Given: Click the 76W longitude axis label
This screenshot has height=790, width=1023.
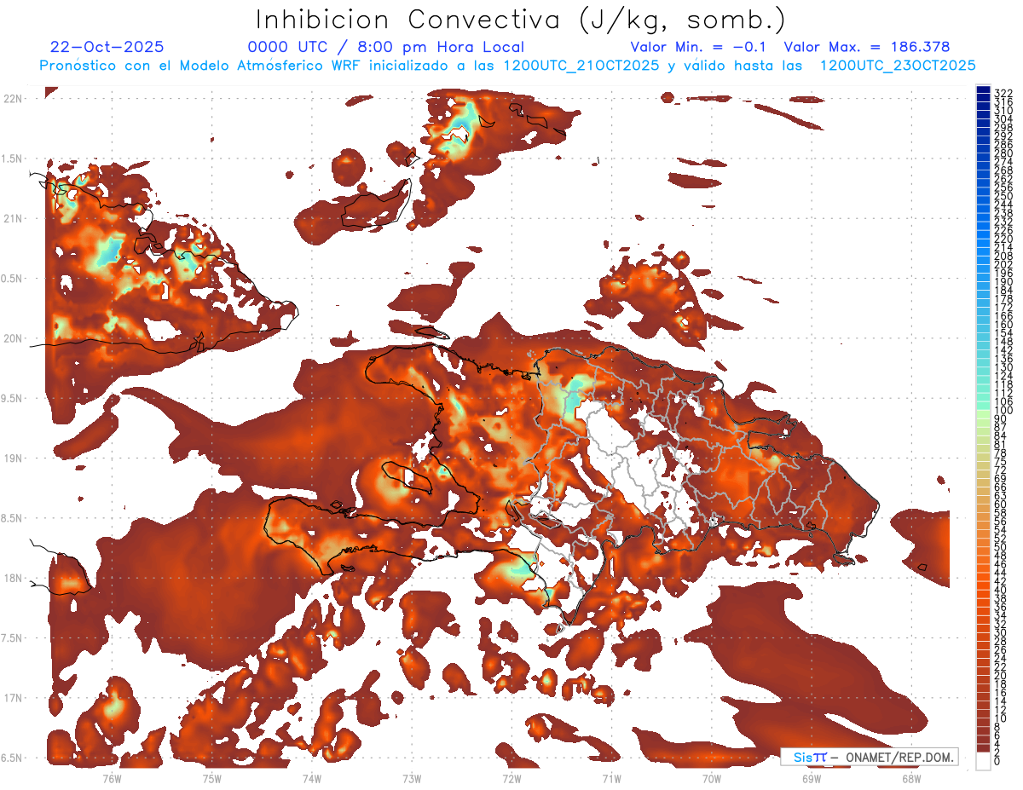Looking at the screenshot, I should 112,778.
